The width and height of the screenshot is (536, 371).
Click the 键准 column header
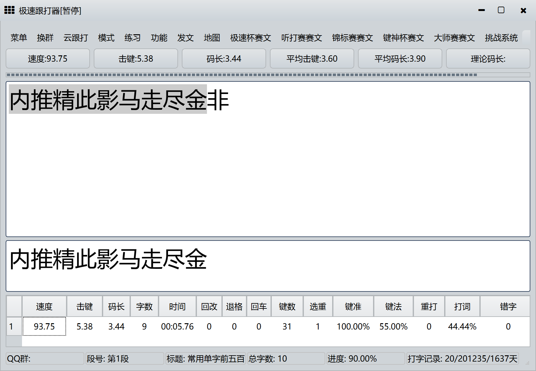(x=353, y=306)
